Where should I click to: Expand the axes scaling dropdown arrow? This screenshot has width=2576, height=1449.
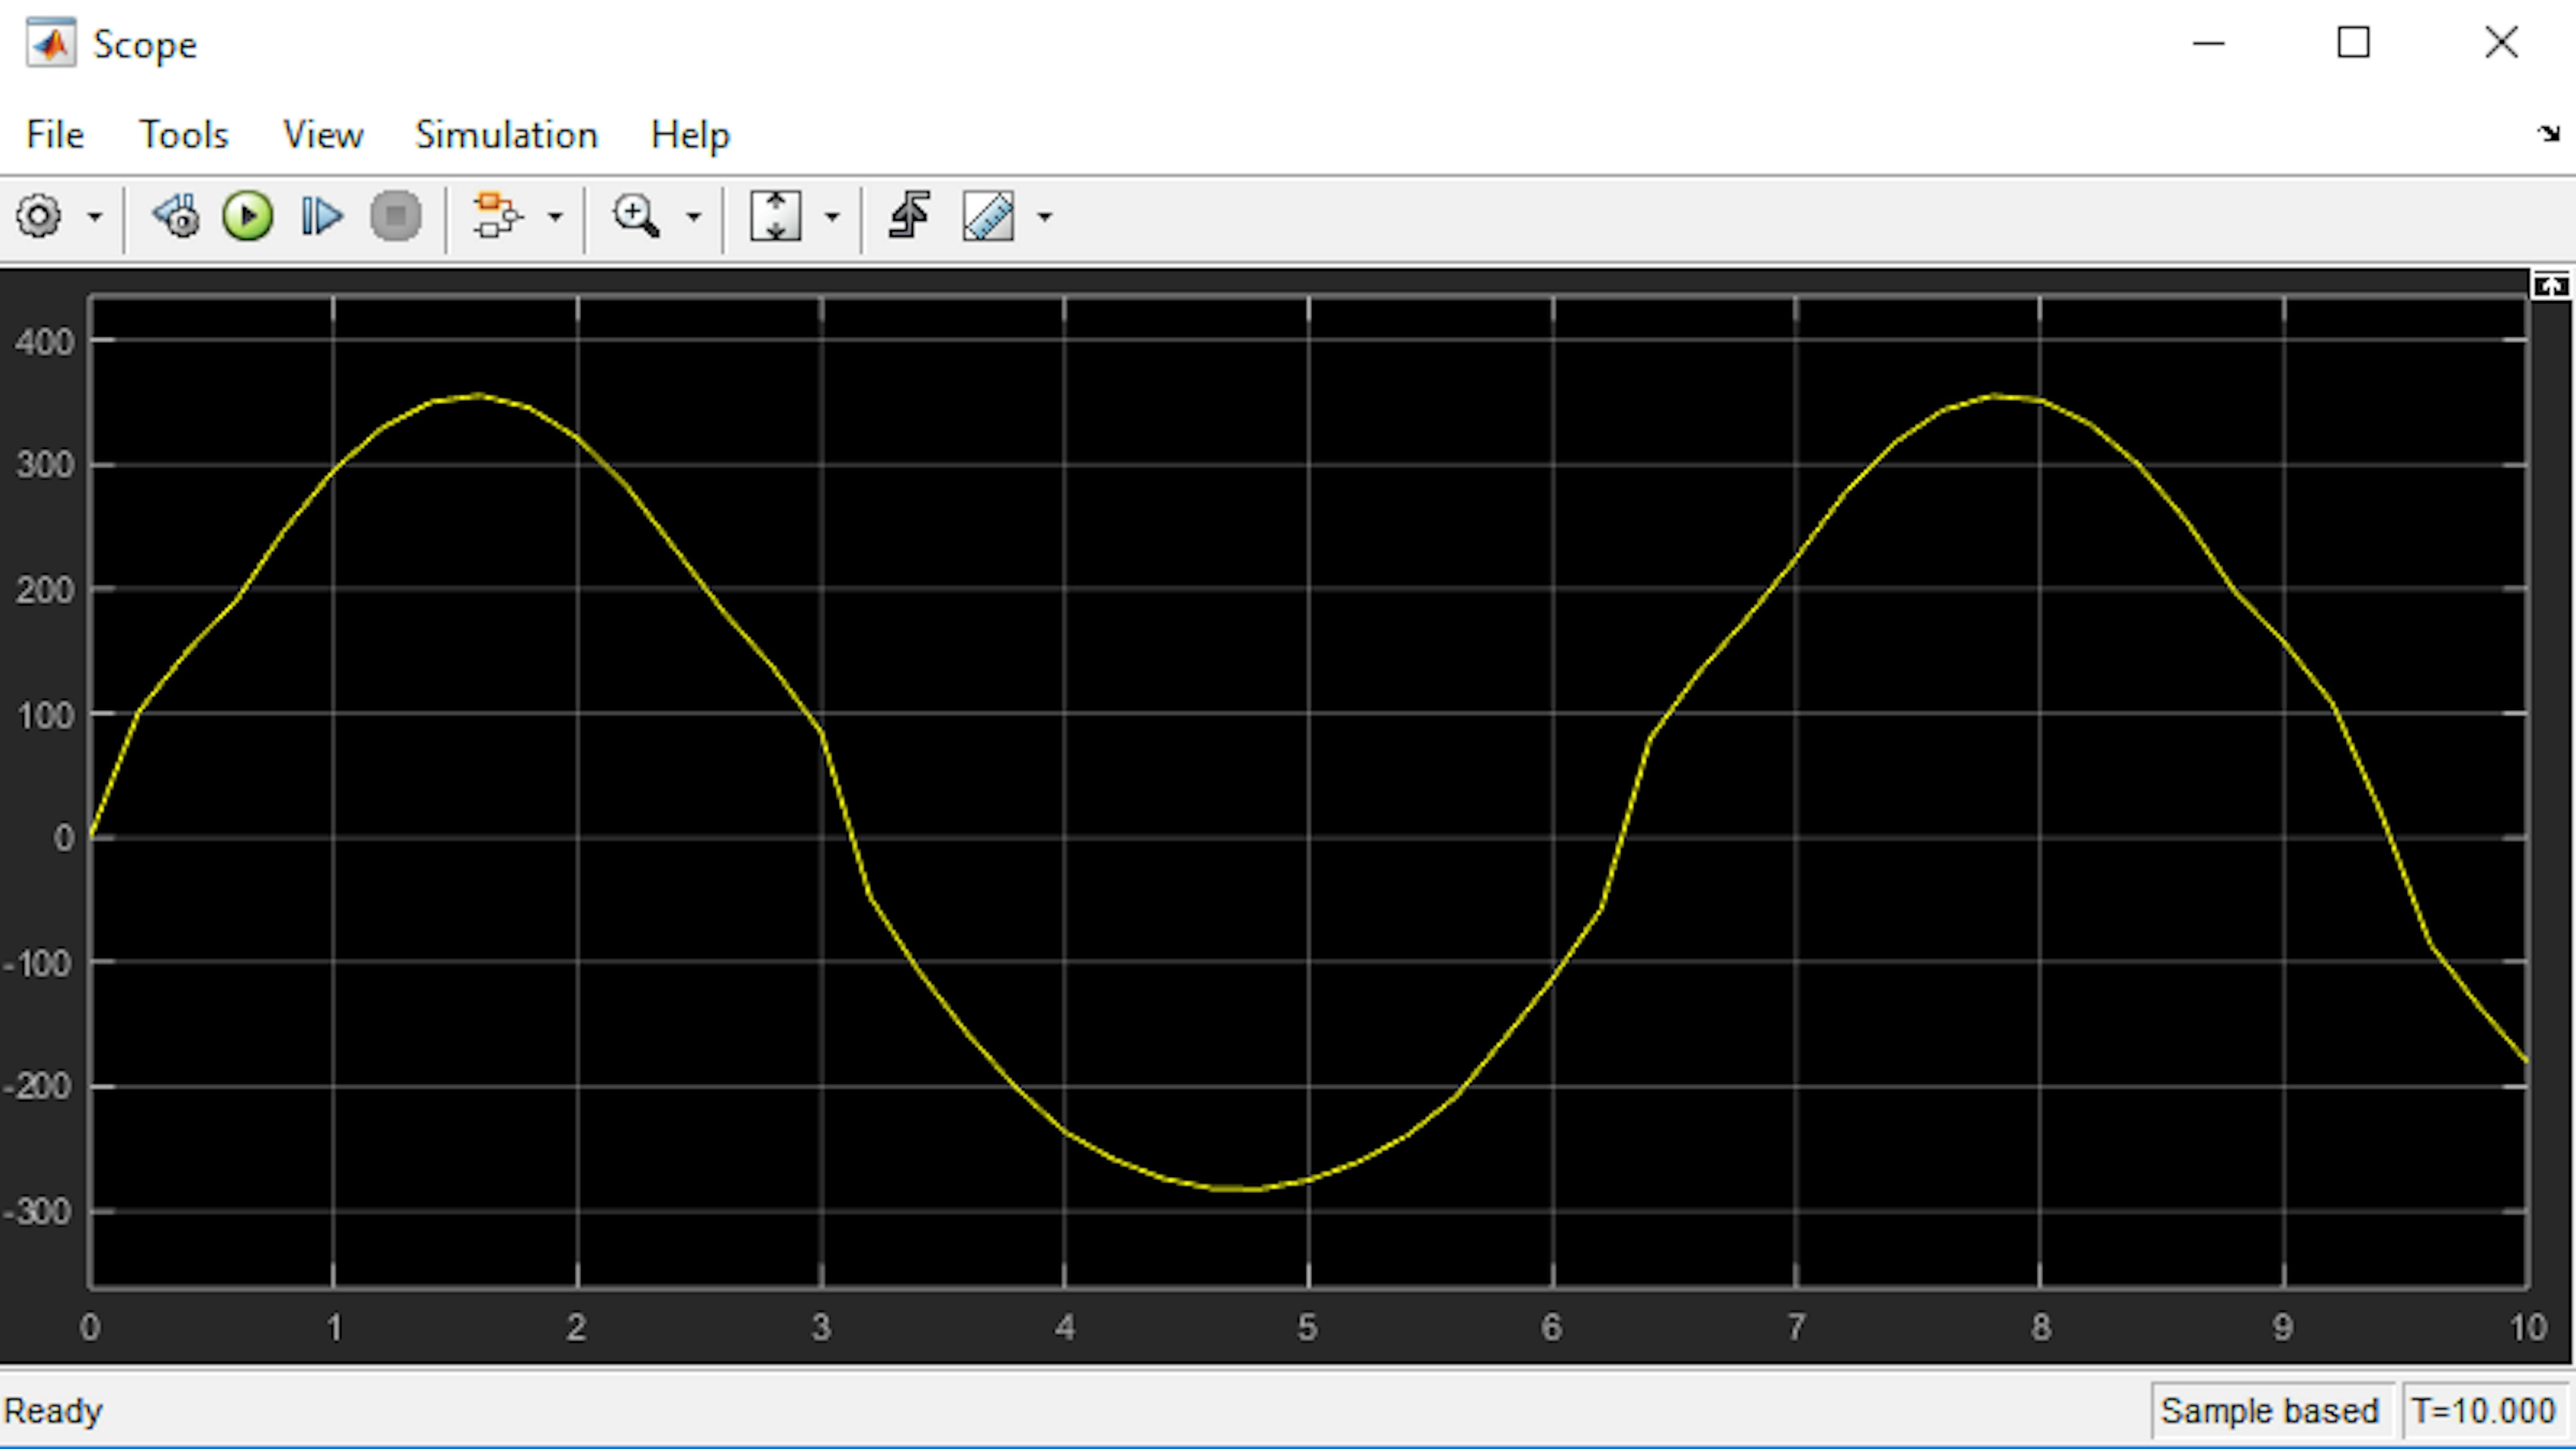tap(831, 216)
